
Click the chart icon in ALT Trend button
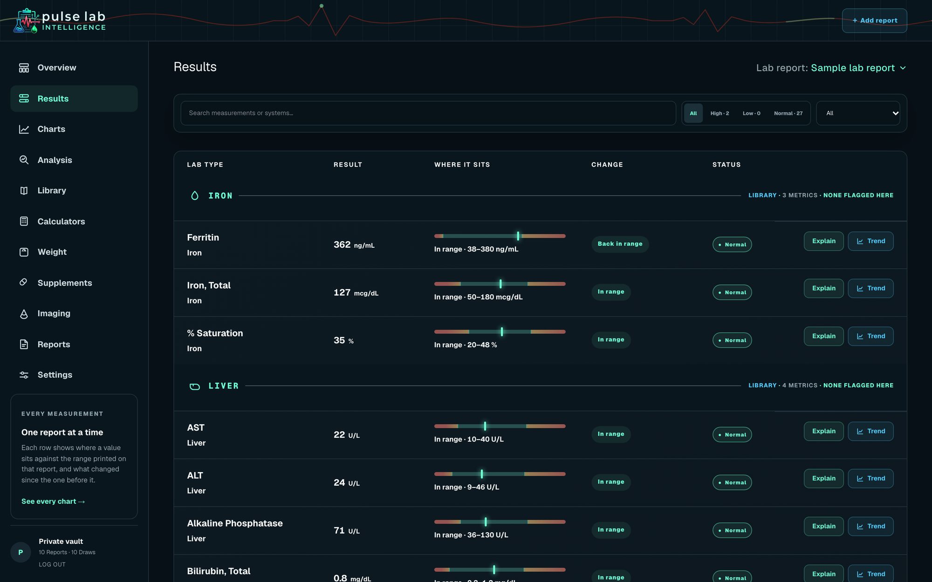tap(860, 479)
